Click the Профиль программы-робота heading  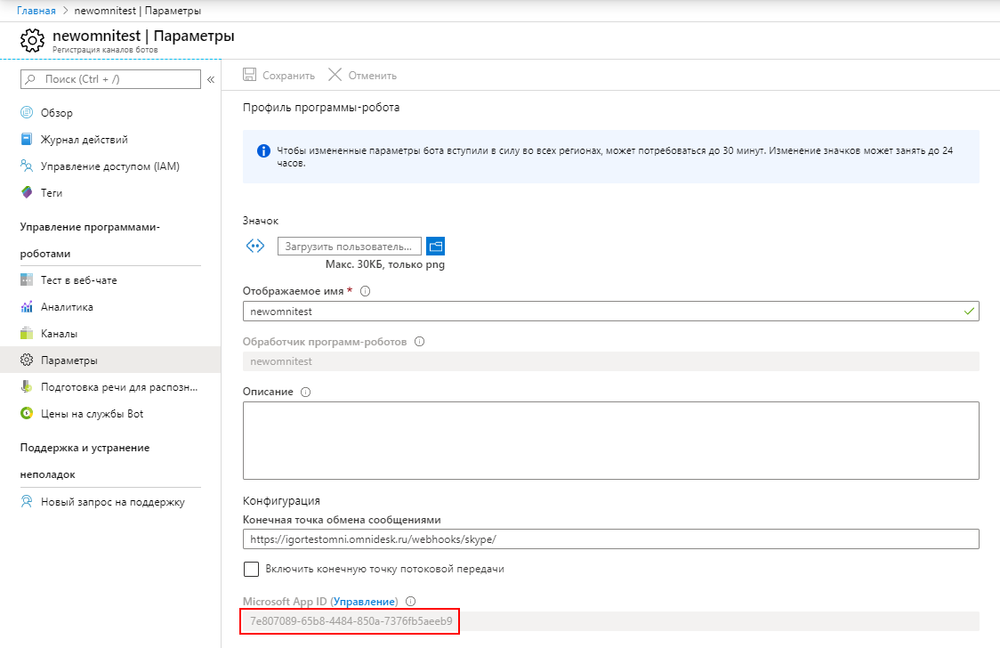tap(321, 107)
